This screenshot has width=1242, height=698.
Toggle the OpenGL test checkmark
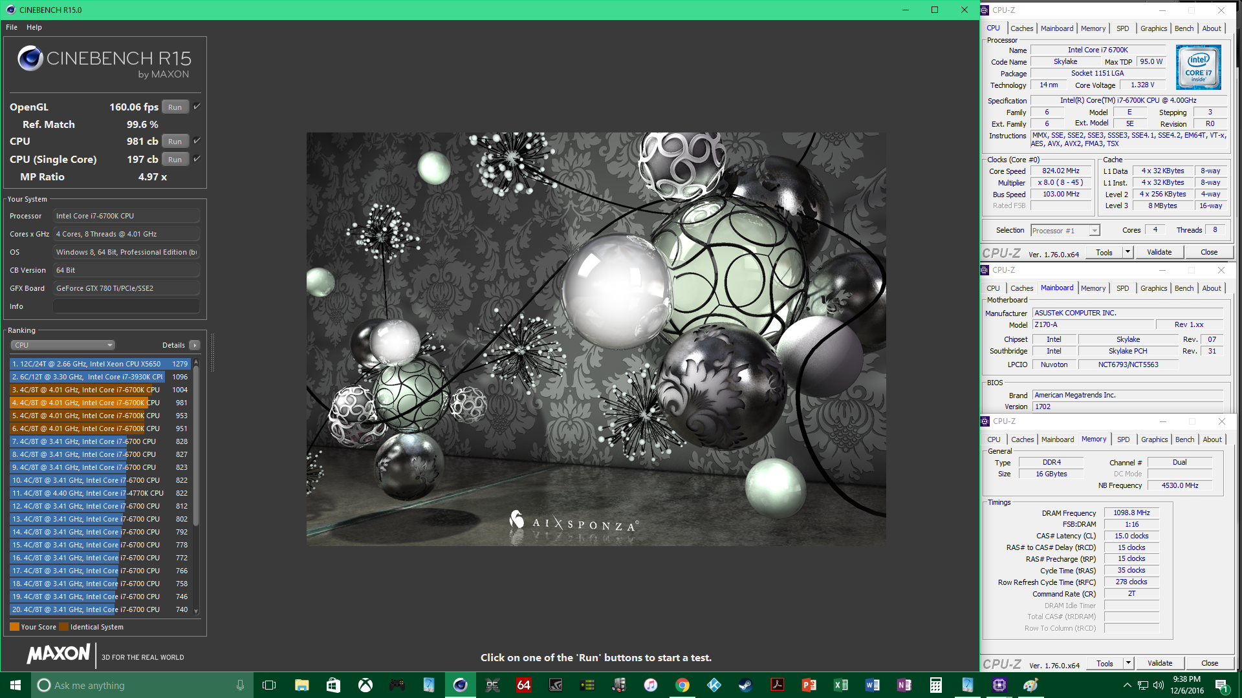point(197,107)
